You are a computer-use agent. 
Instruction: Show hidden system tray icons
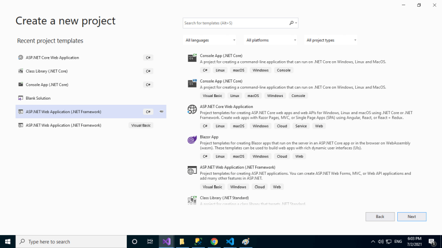pyautogui.click(x=373, y=242)
